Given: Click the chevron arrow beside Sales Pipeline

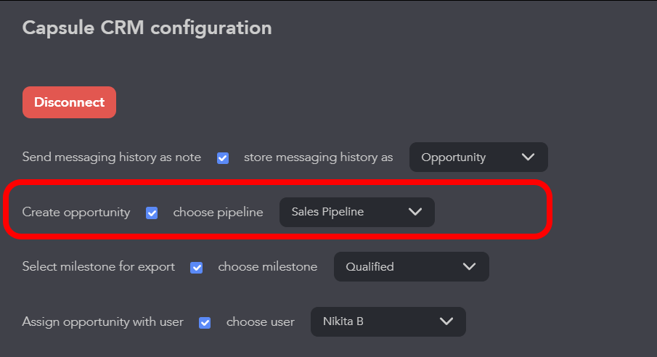Looking at the screenshot, I should [415, 212].
